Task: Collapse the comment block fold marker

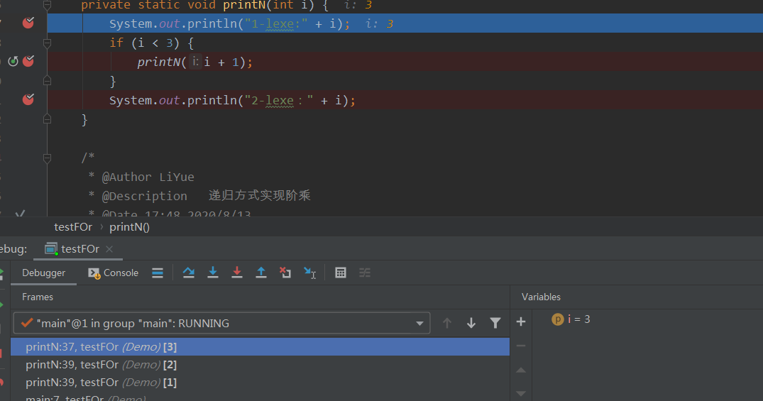Action: (x=48, y=158)
